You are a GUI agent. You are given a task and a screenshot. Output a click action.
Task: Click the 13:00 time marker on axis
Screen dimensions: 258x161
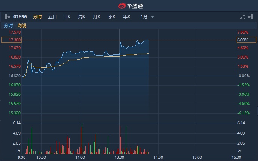point(119,157)
